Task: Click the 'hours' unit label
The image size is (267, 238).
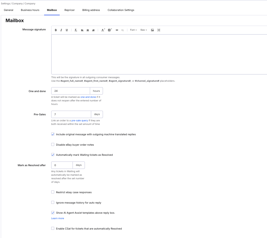Action: coord(96,91)
